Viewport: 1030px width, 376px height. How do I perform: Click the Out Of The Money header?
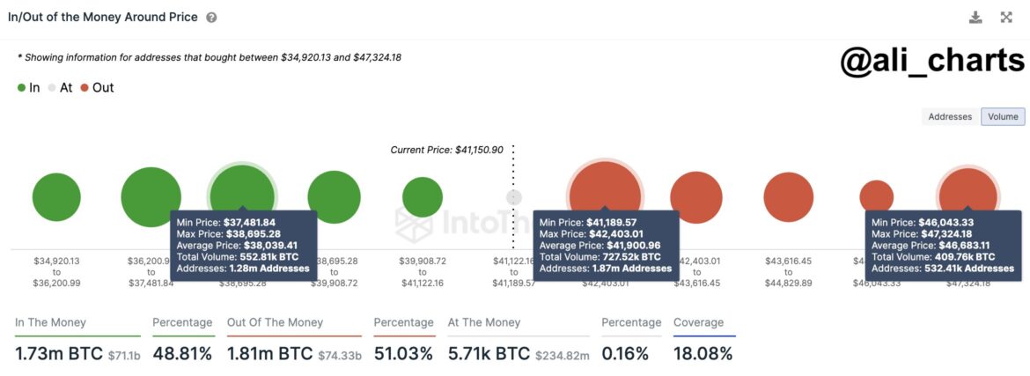pyautogui.click(x=275, y=322)
